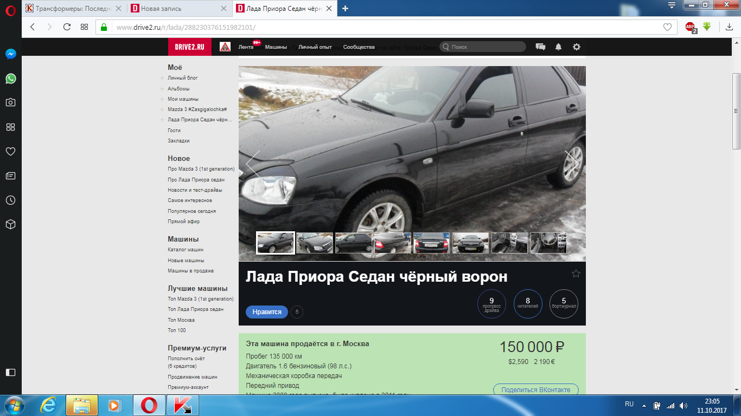Screen dimensions: 741x416
Task: Open Машины in the DRIVE2 menu
Action: tap(276, 47)
